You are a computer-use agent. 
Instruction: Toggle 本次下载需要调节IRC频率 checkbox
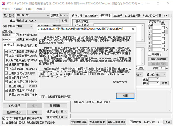point(6,56)
